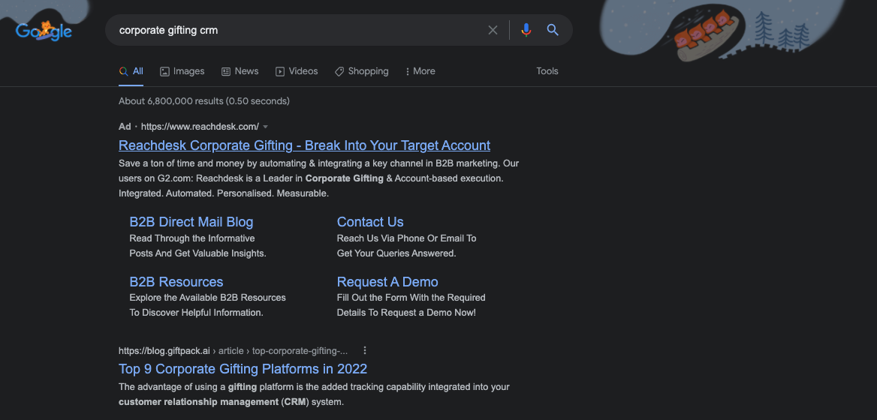877x420 pixels.
Task: Click 'About 6,800,000 results' stats text
Action: (x=203, y=102)
